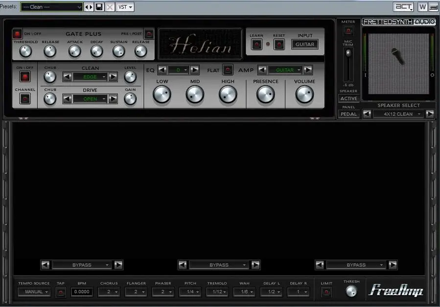Screen dimensions: 440x307
Task: Click the VOLUME knob
Action: click(x=304, y=94)
